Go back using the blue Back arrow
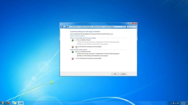 pyautogui.click(x=62, y=27)
